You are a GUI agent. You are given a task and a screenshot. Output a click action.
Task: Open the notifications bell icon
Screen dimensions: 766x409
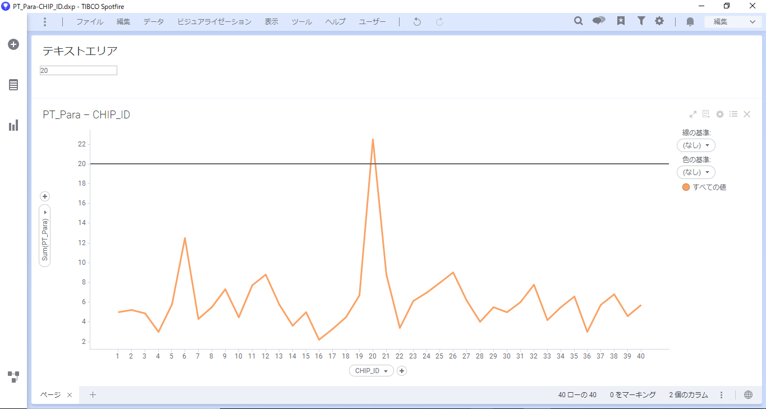click(690, 22)
